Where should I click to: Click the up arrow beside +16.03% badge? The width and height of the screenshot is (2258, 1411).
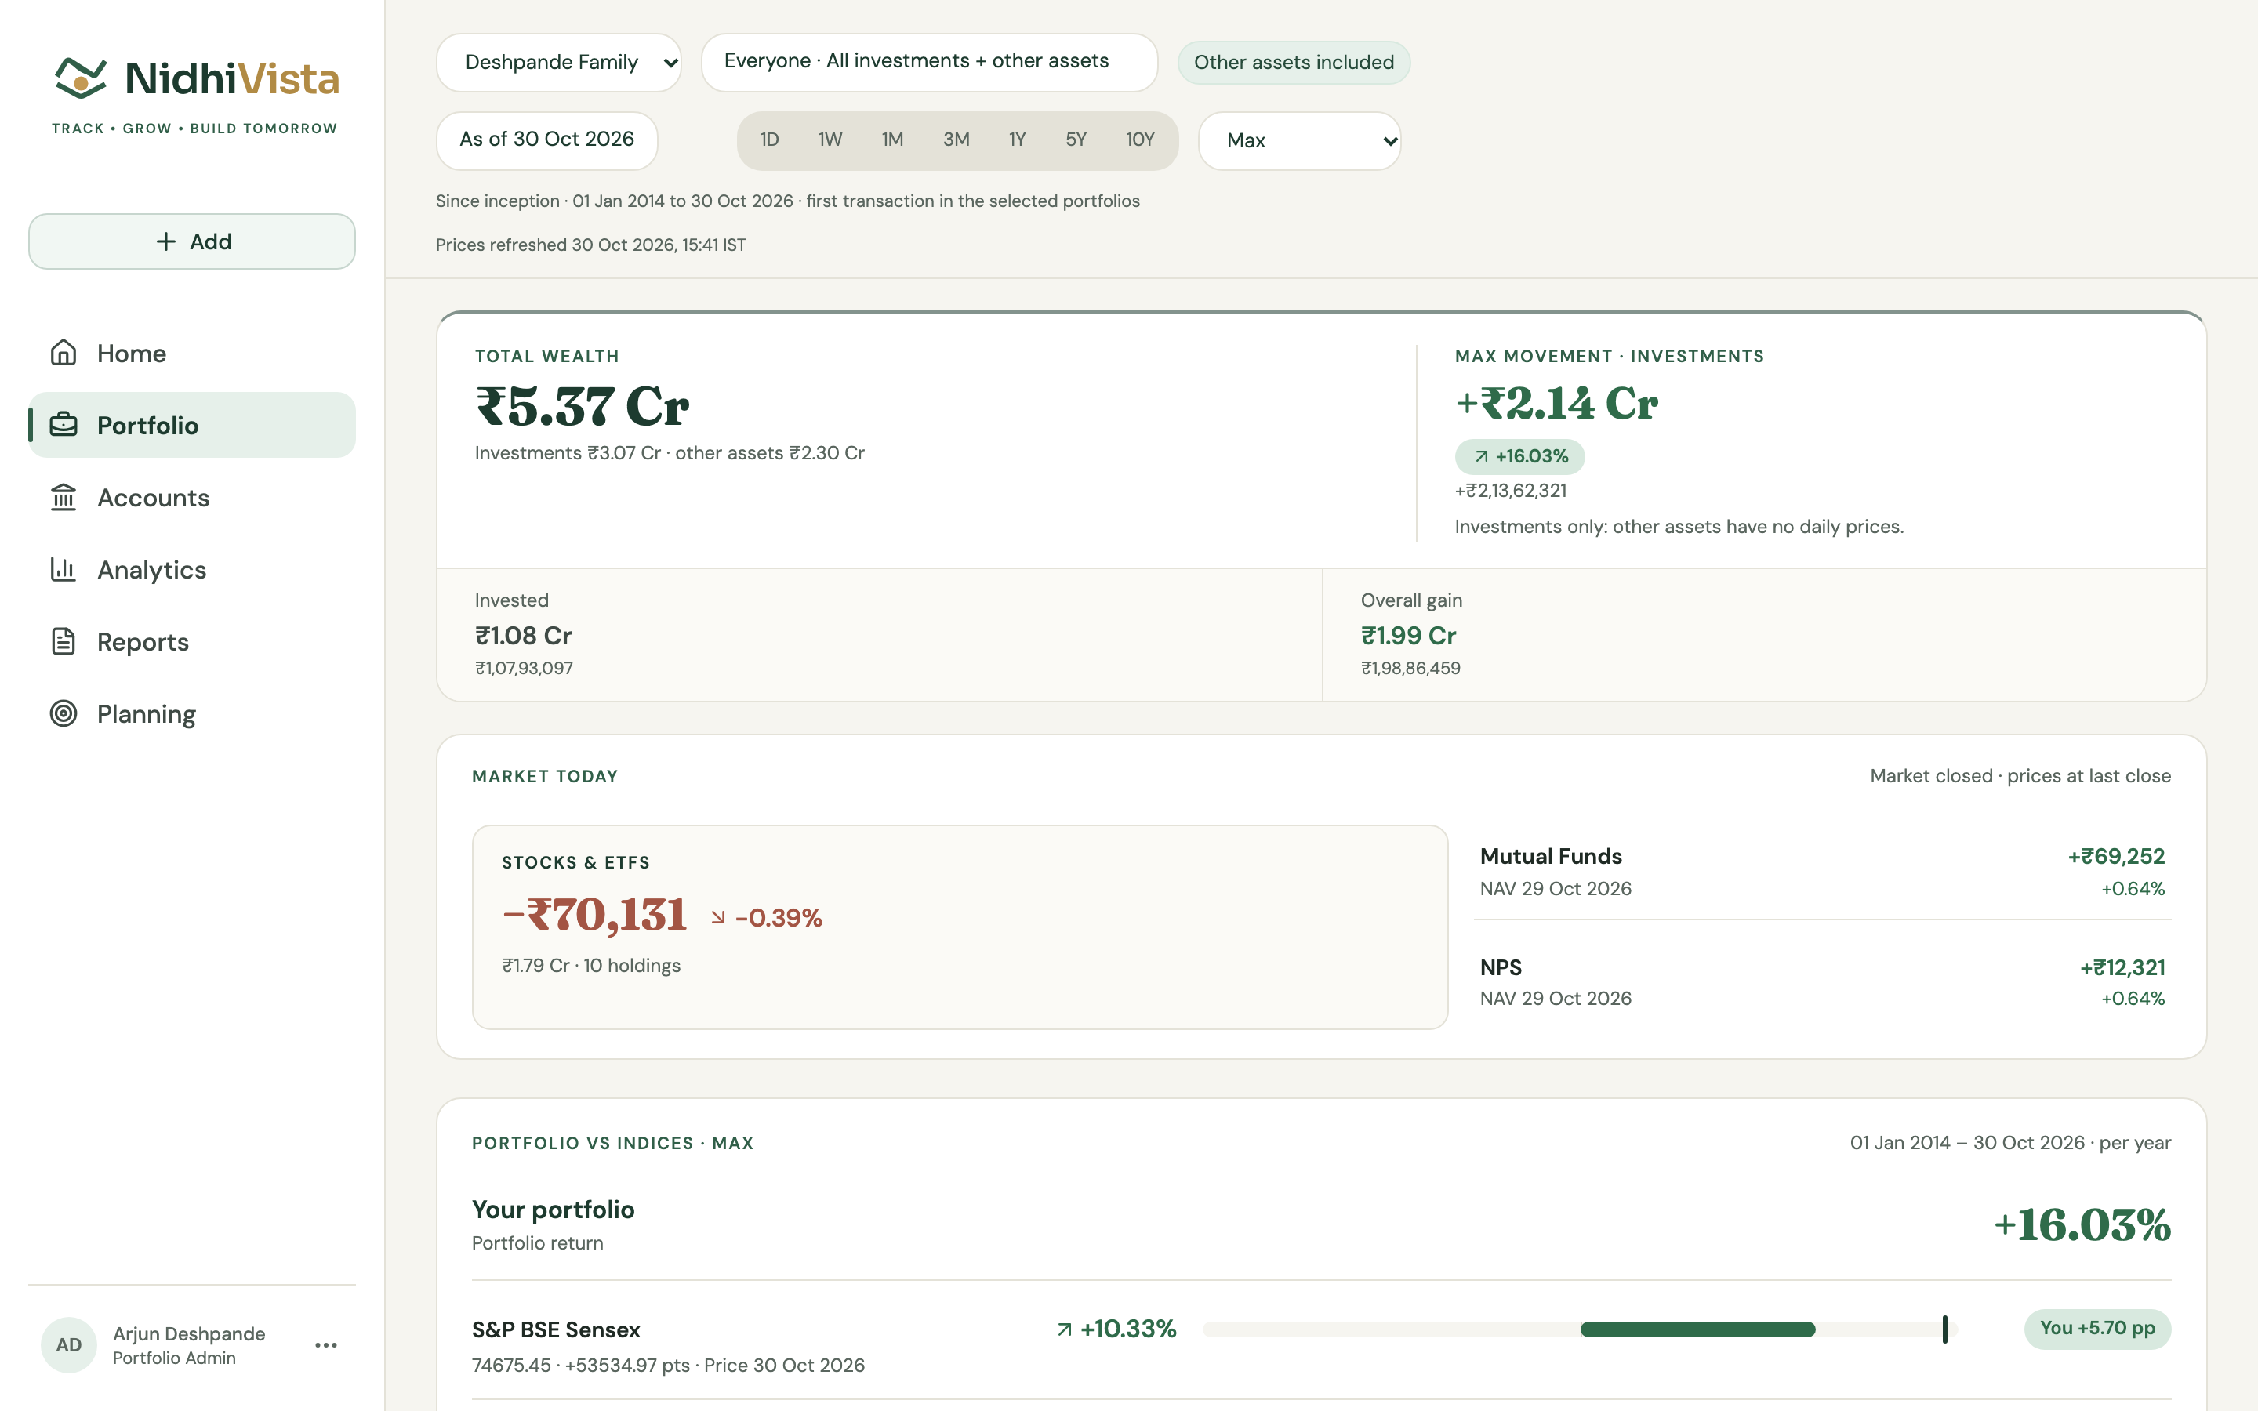tap(1482, 456)
